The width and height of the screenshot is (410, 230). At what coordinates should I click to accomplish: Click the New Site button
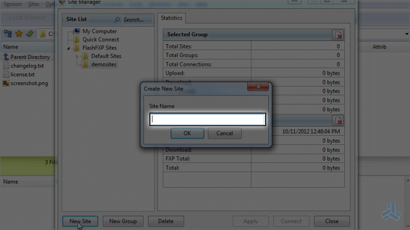[80, 221]
